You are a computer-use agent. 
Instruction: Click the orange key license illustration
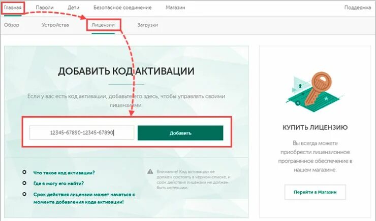(315, 91)
